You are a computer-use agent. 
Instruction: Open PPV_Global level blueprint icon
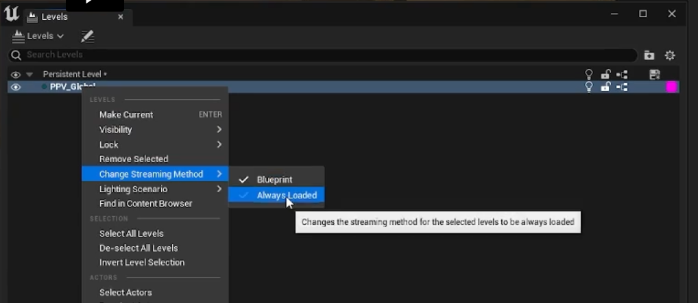pos(623,87)
